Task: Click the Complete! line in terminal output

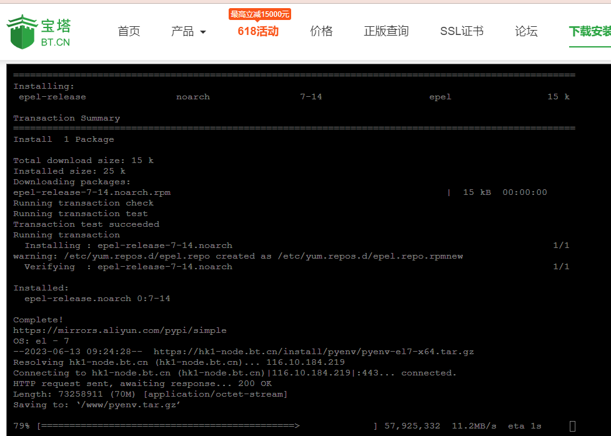Action: (x=37, y=320)
